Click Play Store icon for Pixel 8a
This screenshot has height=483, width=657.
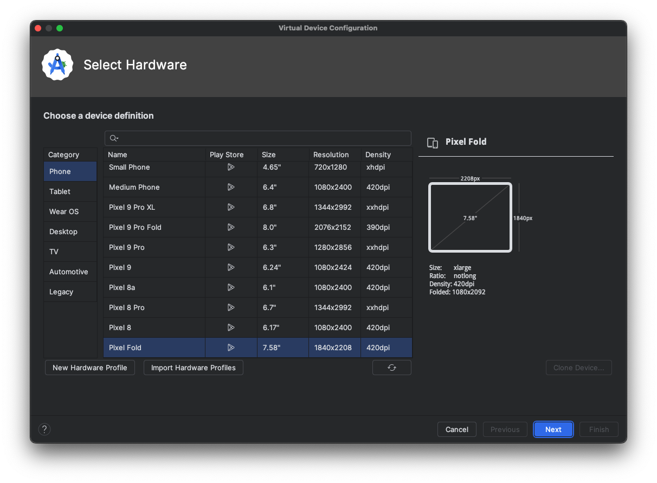coord(231,287)
